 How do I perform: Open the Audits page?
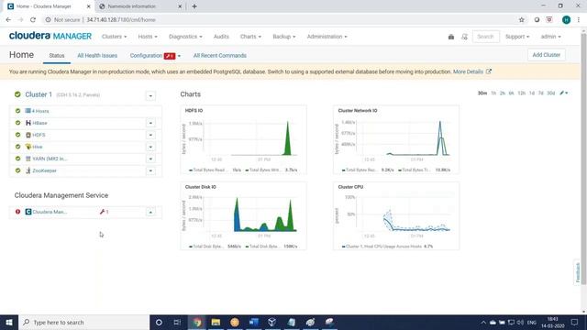pyautogui.click(x=221, y=37)
